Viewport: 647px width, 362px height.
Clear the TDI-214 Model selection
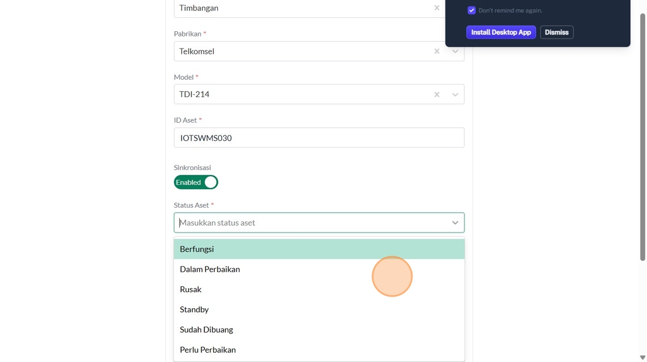(437, 94)
